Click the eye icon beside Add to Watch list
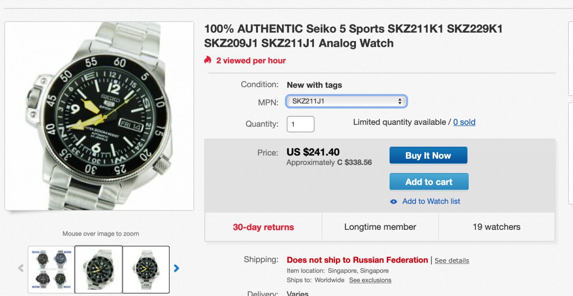 [x=393, y=202]
